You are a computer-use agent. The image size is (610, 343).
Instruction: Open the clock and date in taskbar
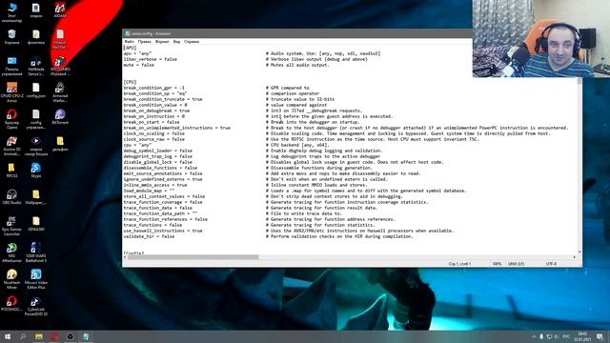(582, 336)
